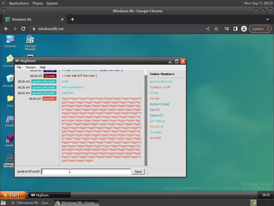Click the 'self explanatory' chat message

pos(73,87)
